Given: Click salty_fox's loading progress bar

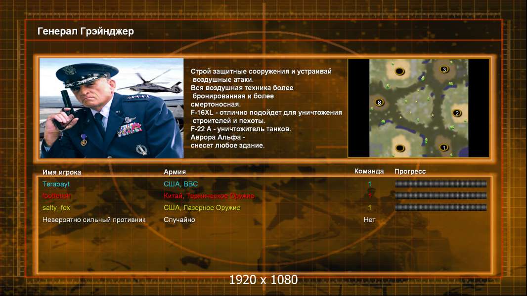Looking at the screenshot, I should coord(440,208).
